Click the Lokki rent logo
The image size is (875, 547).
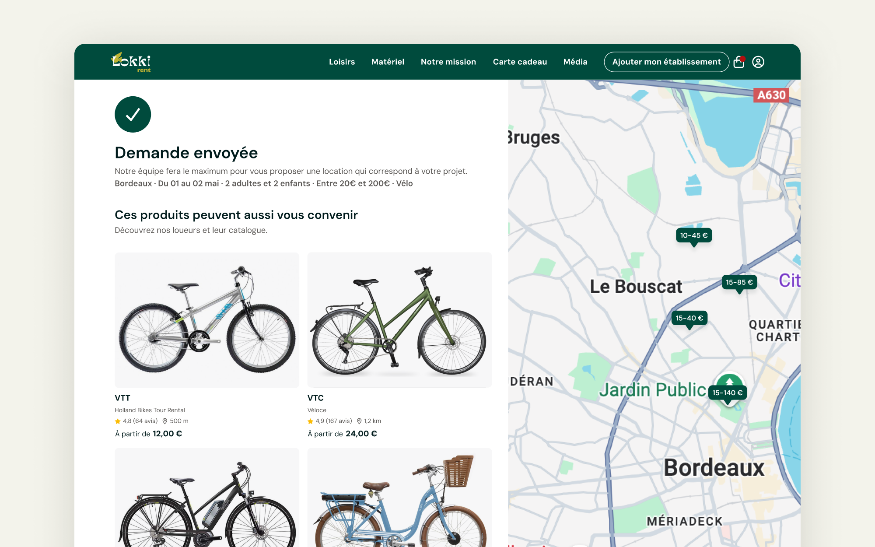pyautogui.click(x=131, y=62)
